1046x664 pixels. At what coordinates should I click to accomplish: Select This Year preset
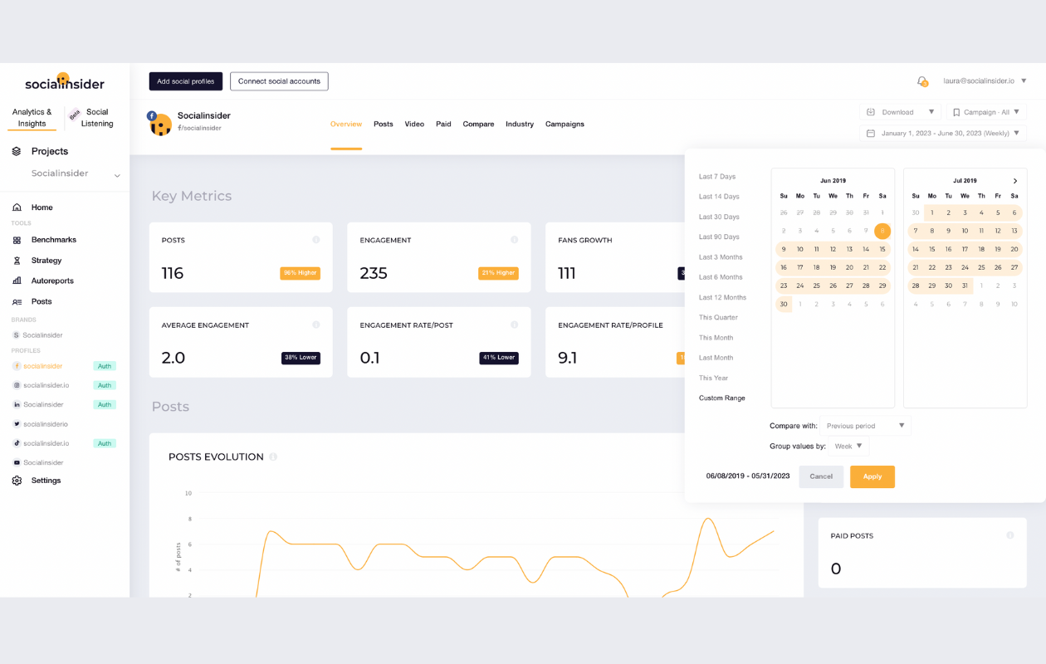pyautogui.click(x=713, y=378)
